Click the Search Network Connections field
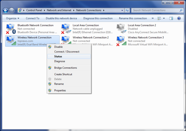186x131 pixels. pos(154,10)
